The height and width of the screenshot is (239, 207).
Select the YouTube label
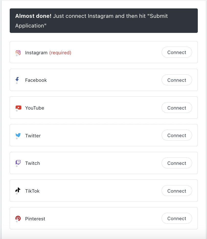pos(34,108)
